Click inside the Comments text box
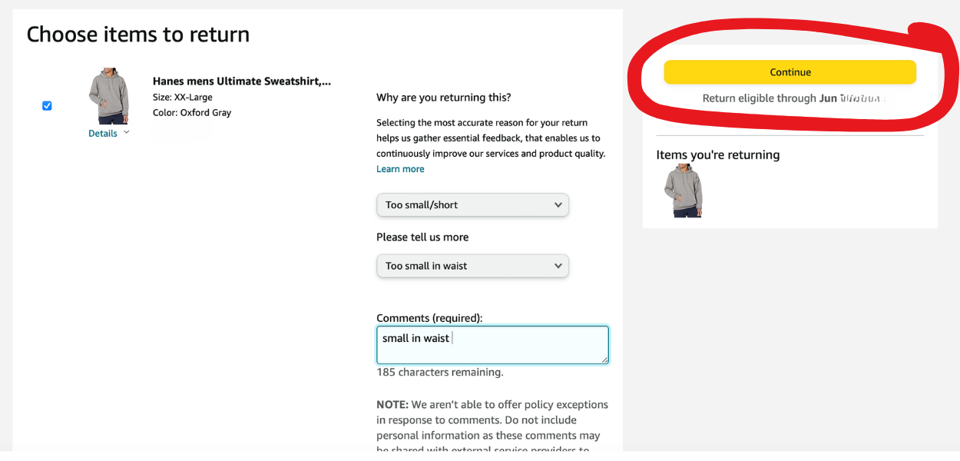 click(492, 345)
